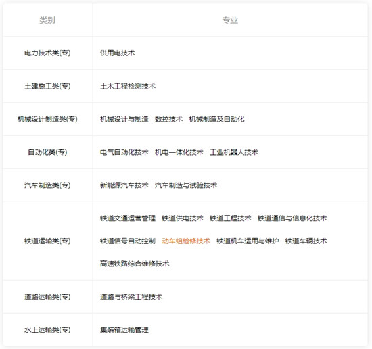Select the 汽车制造类(专) category cell
This screenshot has height=349, width=372.
(47, 185)
